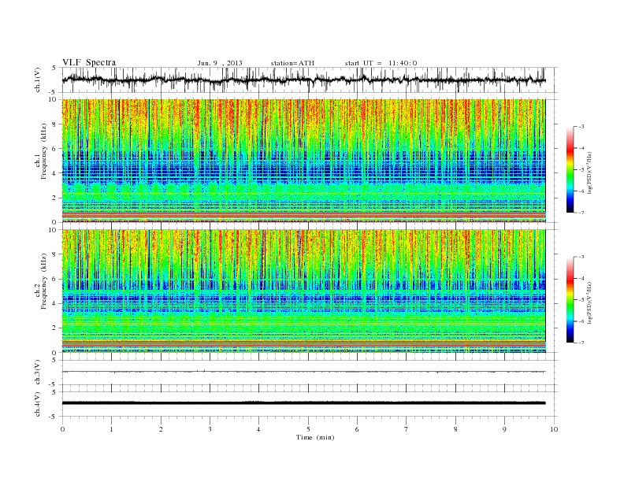Click the ch.1 frequency axis "10" kHz tick label

54,99
